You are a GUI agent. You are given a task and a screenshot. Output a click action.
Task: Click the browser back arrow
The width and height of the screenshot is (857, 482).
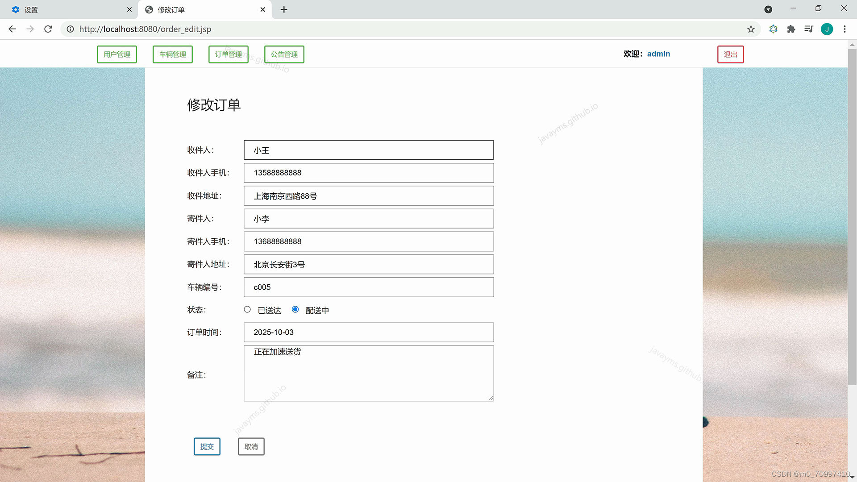(x=12, y=29)
